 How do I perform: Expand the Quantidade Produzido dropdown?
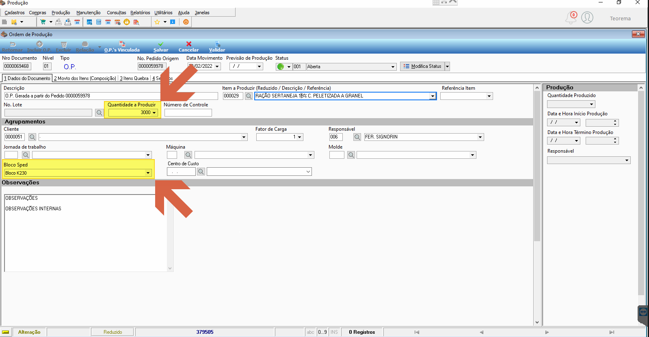592,104
